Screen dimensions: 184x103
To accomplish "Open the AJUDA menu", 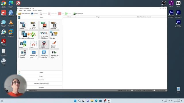I will point(40,11).
